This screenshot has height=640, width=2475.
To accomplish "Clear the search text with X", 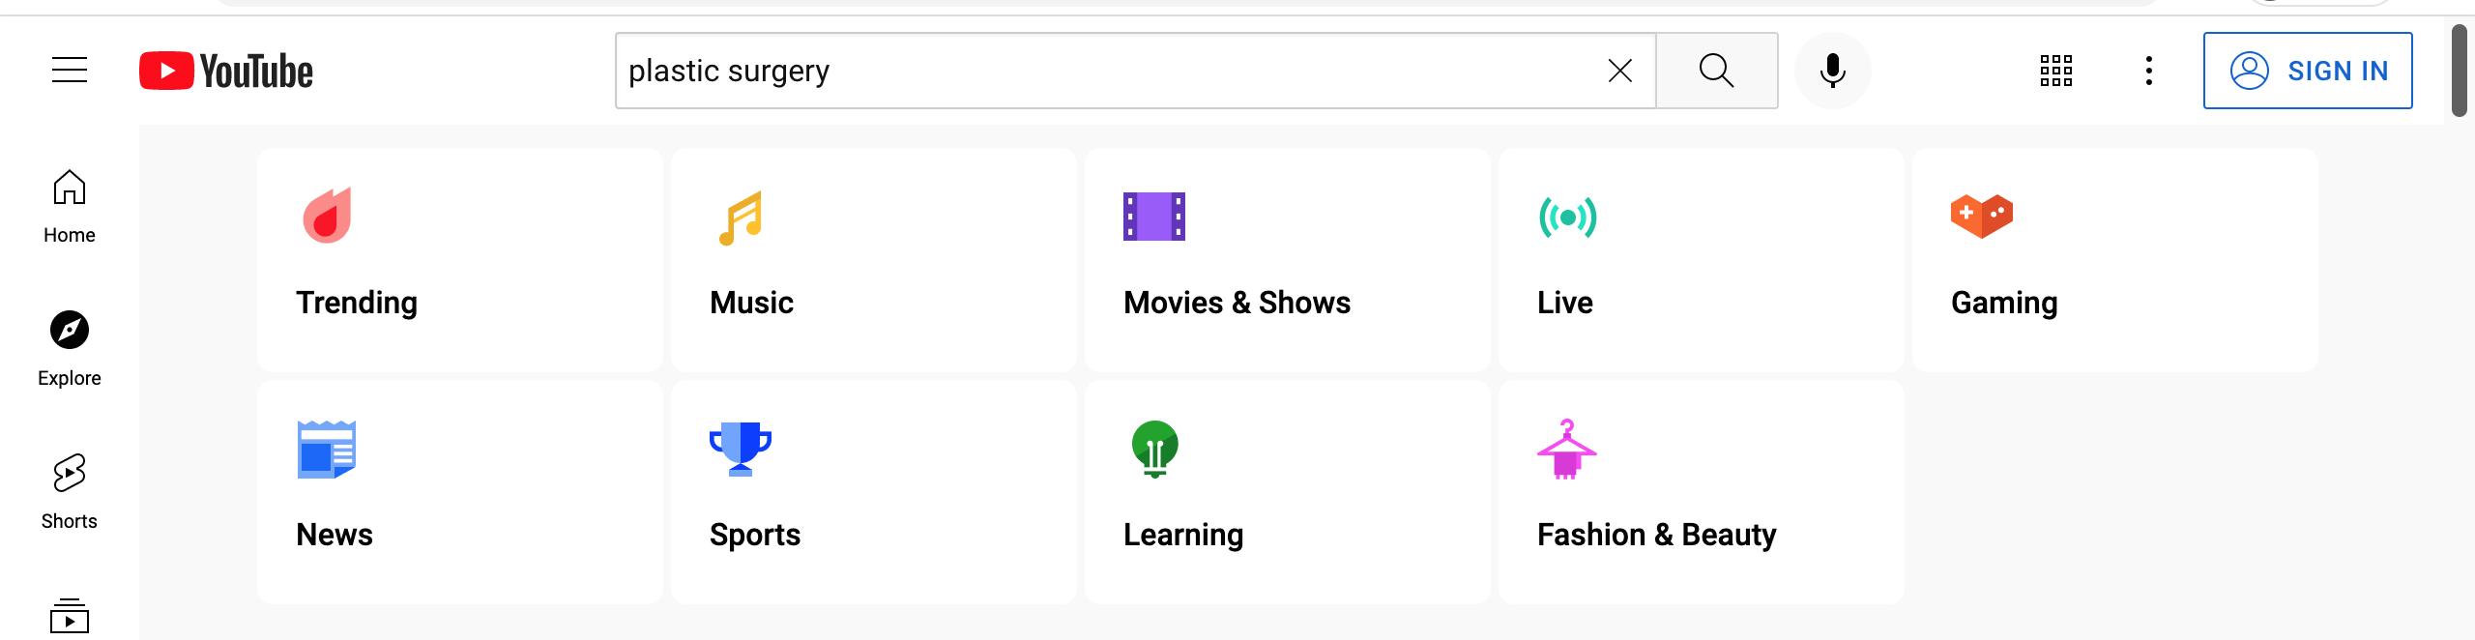I will point(1620,71).
